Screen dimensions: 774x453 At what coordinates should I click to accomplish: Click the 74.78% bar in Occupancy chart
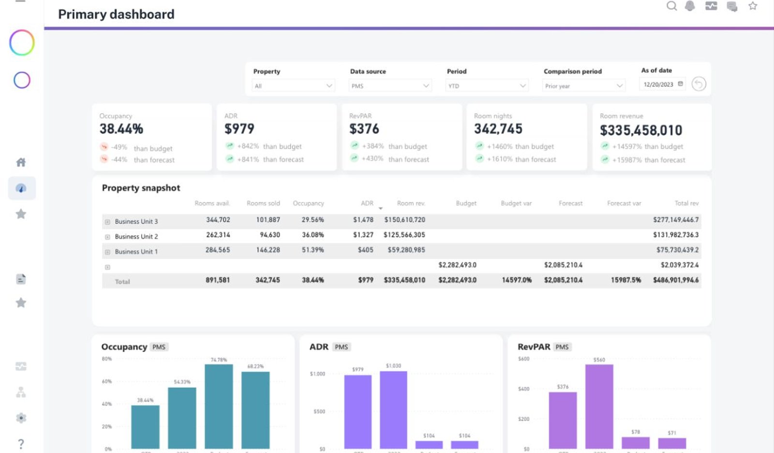point(219,406)
